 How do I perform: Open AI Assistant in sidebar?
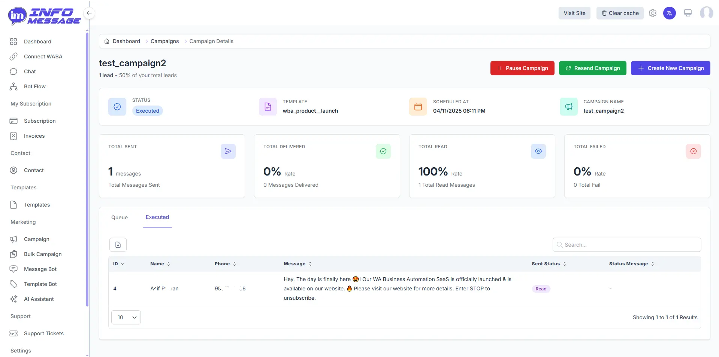pos(39,299)
